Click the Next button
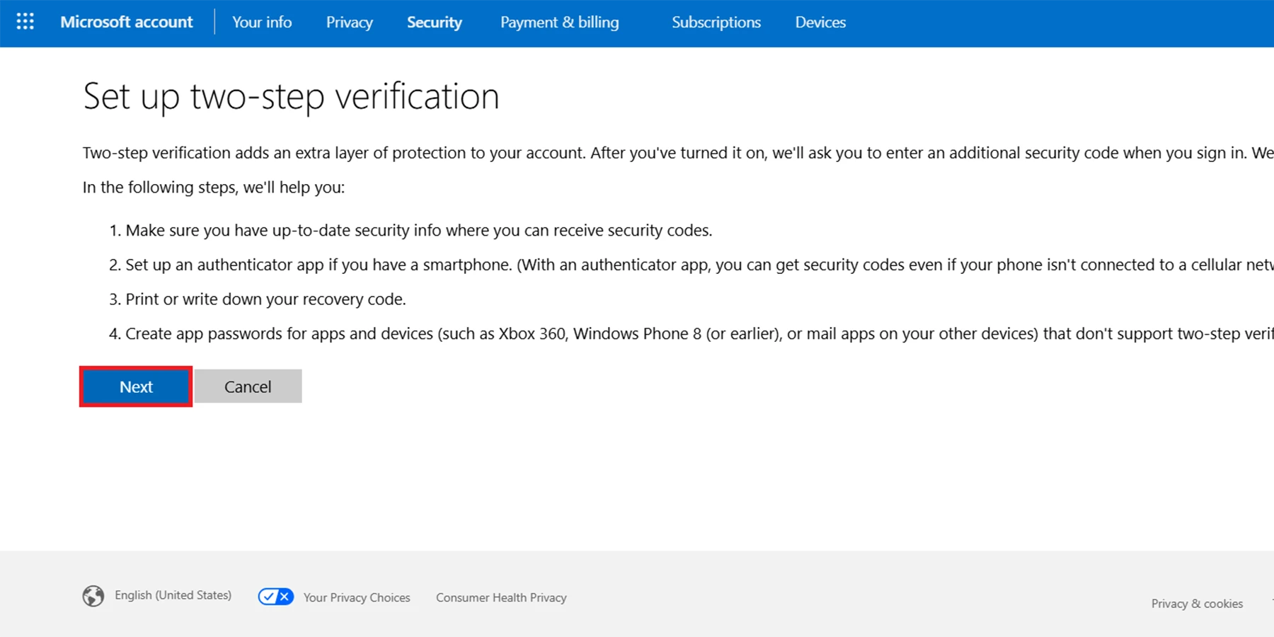 coord(136,386)
